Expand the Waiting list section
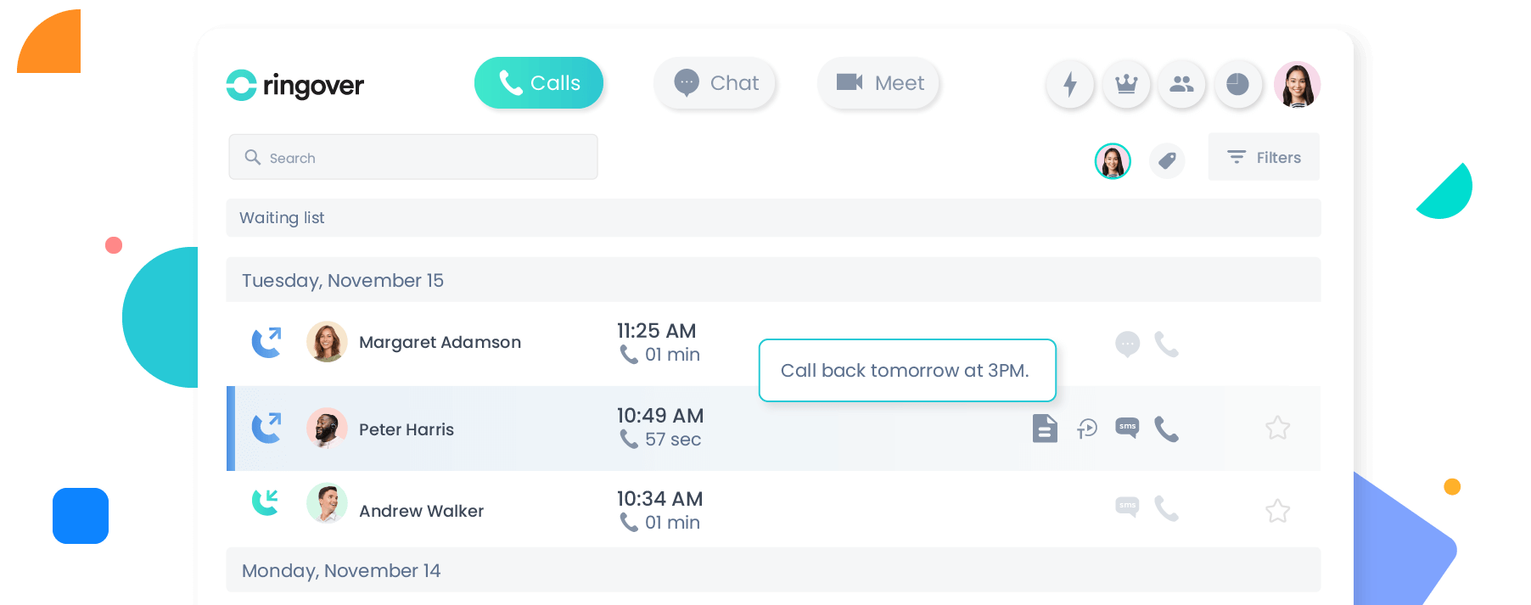This screenshot has height=605, width=1531. click(x=772, y=218)
